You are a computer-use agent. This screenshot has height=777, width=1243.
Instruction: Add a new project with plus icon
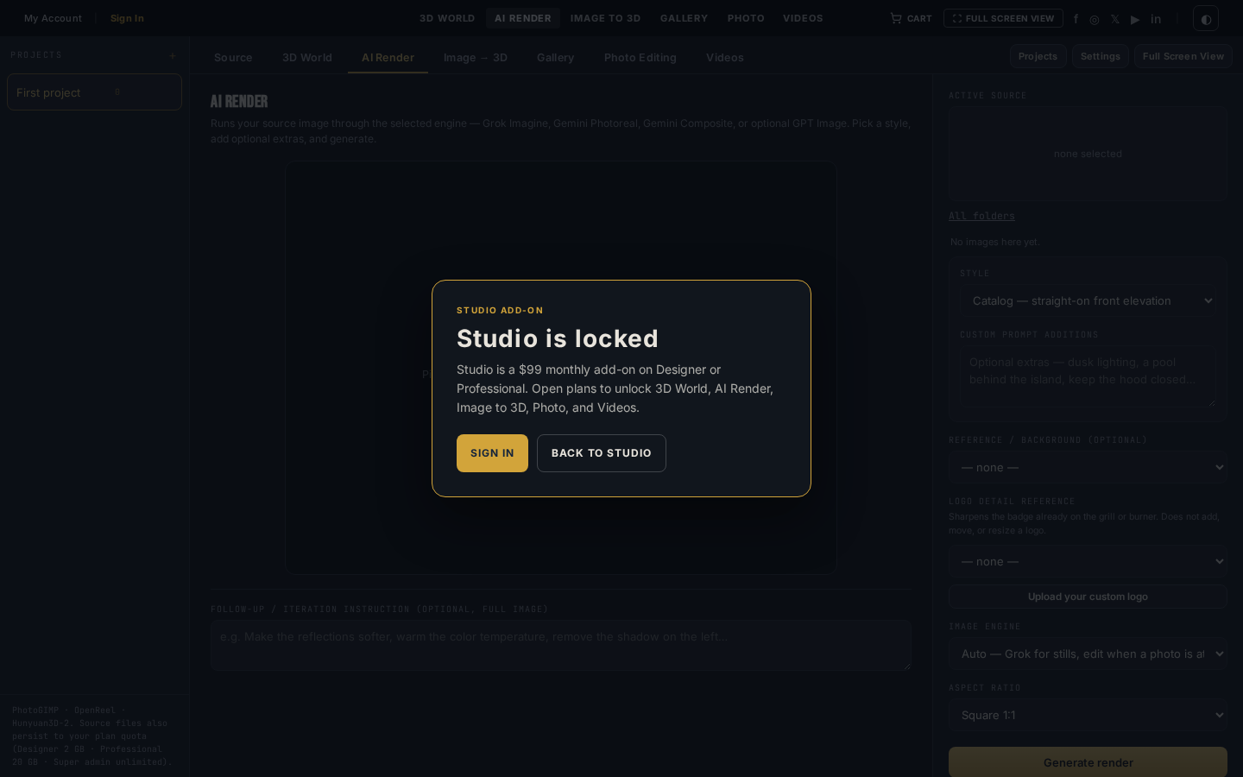pos(173,55)
